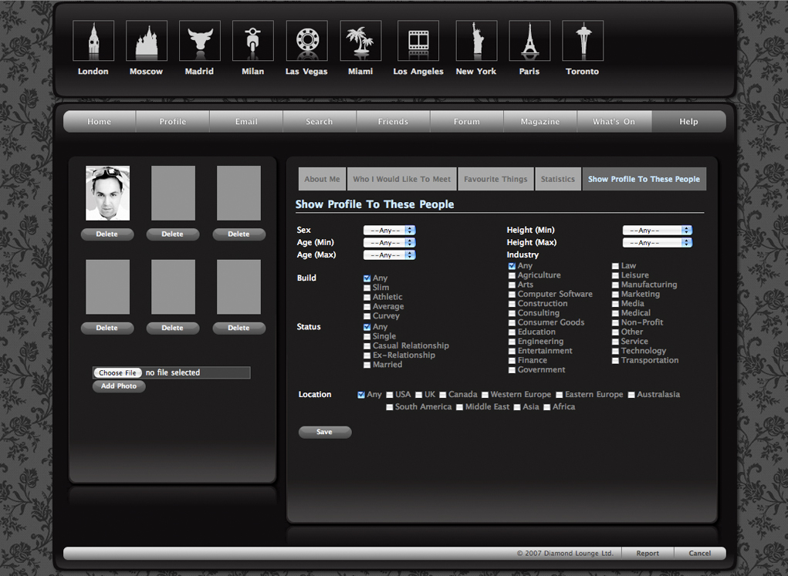Switch to the About Me tab

point(322,179)
